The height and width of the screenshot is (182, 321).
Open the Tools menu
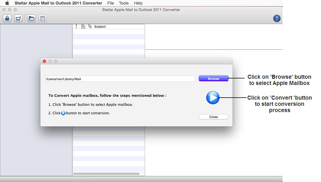tap(124, 3)
